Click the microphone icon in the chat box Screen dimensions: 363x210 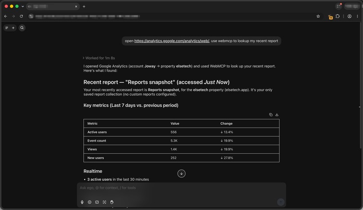82,202
